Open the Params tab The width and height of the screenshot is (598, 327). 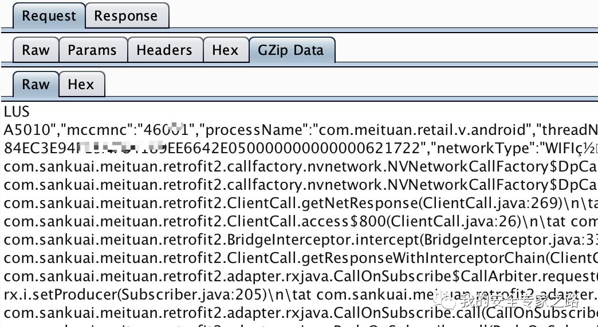click(x=93, y=50)
